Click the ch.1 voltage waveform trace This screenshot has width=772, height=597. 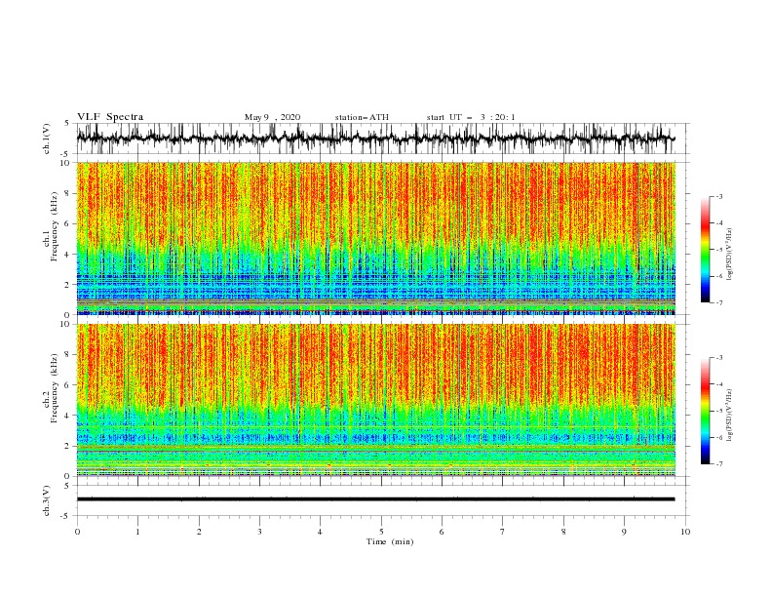coord(375,139)
